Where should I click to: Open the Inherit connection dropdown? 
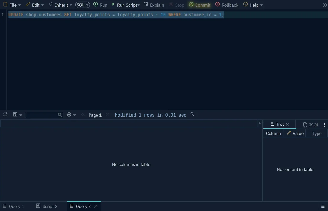(x=60, y=5)
